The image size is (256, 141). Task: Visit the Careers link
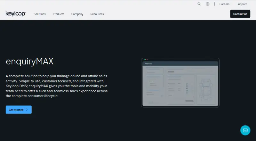point(224,4)
